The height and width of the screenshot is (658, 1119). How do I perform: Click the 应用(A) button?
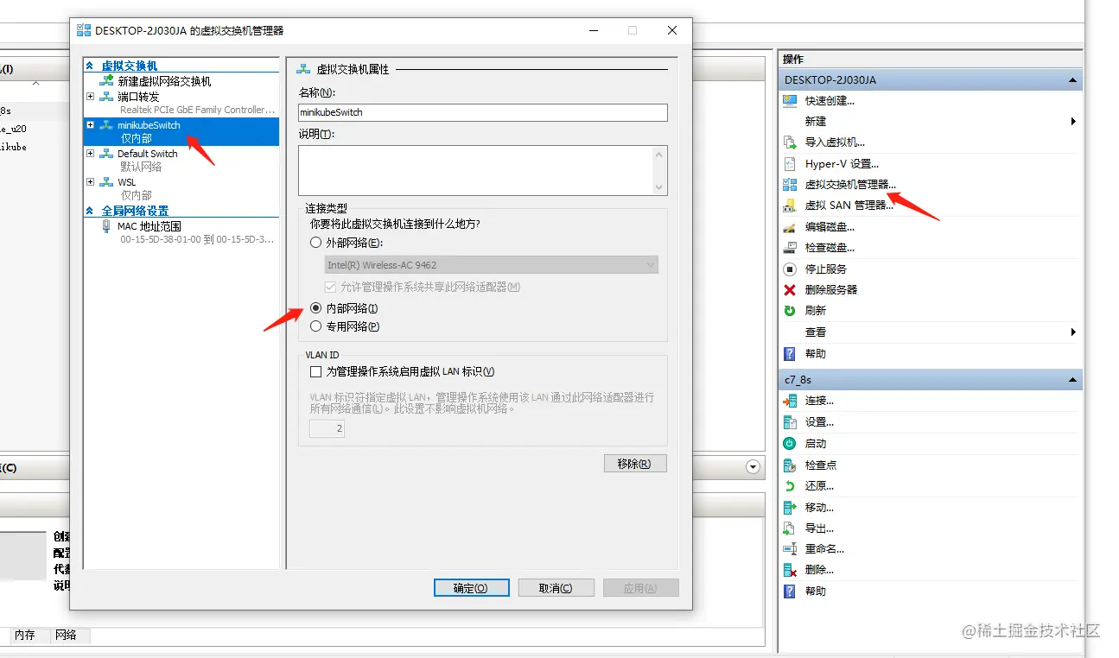(640, 588)
